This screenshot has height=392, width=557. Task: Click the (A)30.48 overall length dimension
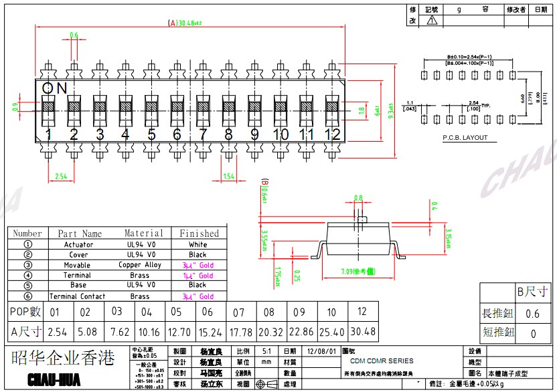(185, 23)
